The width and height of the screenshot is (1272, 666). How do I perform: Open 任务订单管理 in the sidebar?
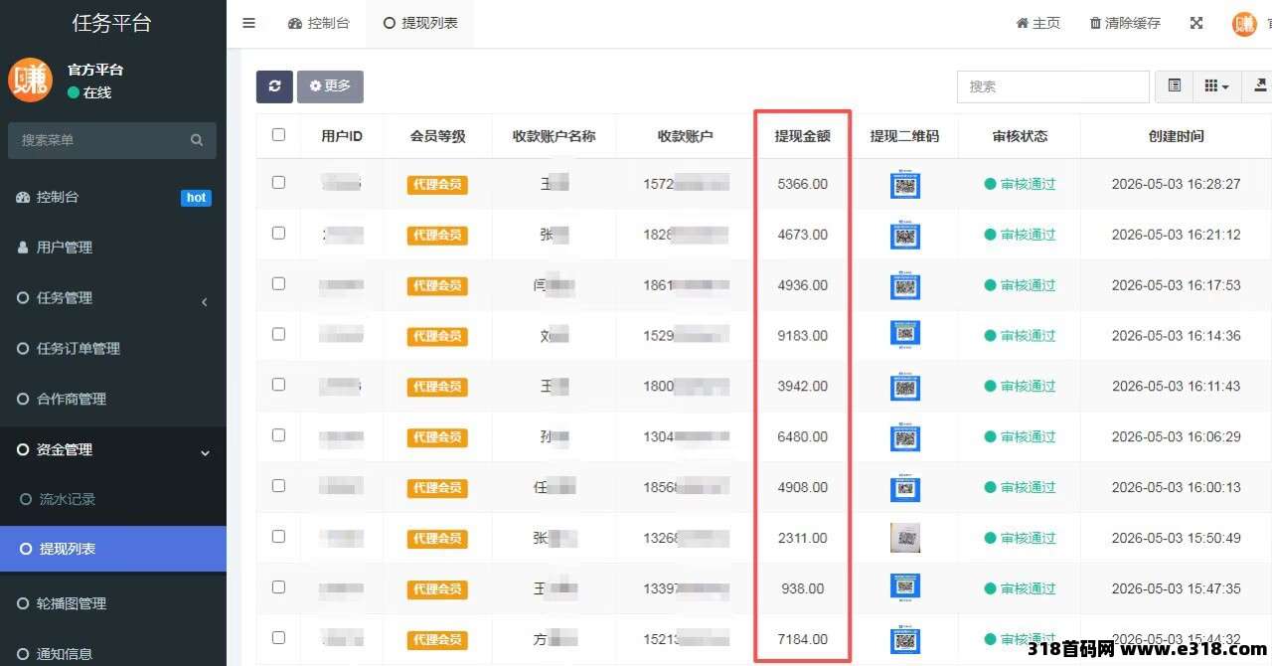113,349
